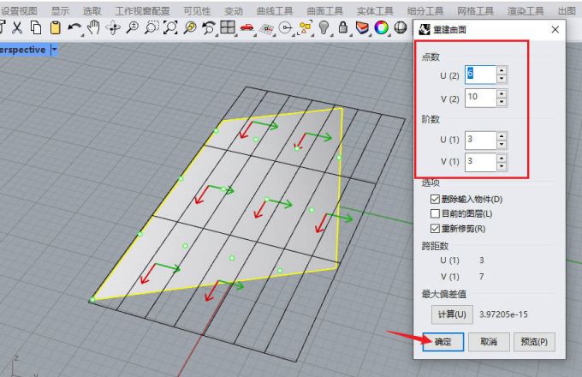582x377 pixels.
Task: Click the Undo arrow icon
Action: click(x=74, y=28)
